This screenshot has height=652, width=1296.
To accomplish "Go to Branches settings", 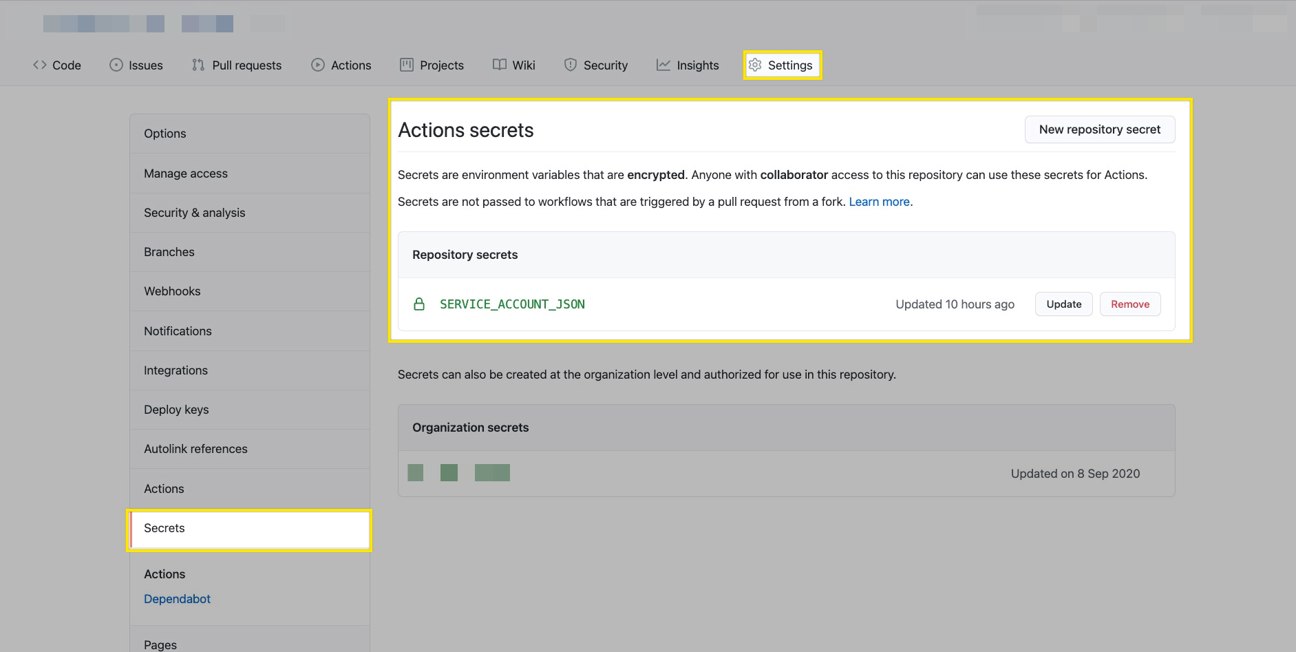I will pos(250,252).
